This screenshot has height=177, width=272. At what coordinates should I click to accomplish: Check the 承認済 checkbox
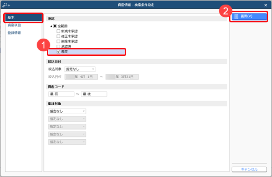[58, 46]
